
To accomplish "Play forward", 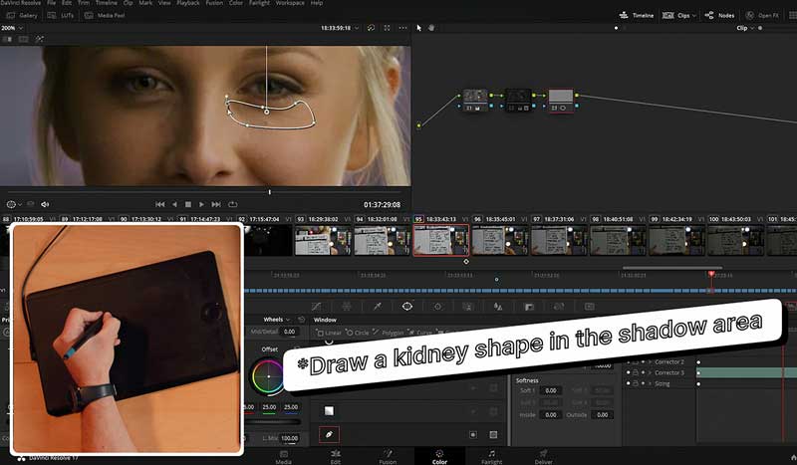I will coord(202,204).
